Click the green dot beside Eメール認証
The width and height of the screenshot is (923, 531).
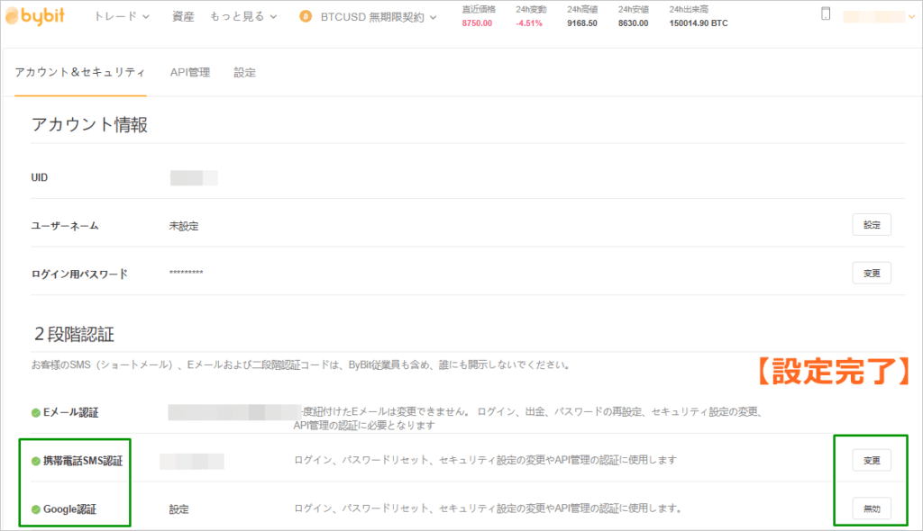tap(36, 412)
